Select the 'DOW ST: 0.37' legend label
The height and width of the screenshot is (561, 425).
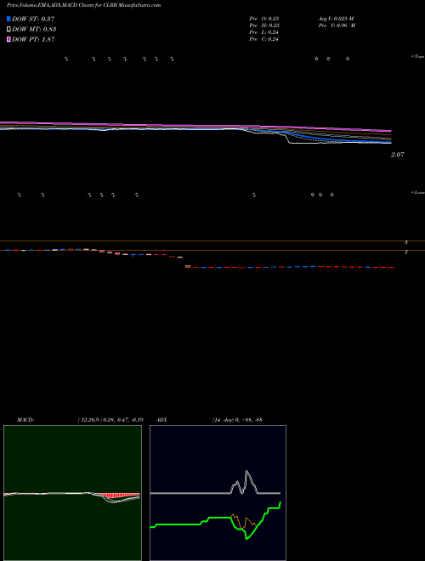click(x=33, y=19)
